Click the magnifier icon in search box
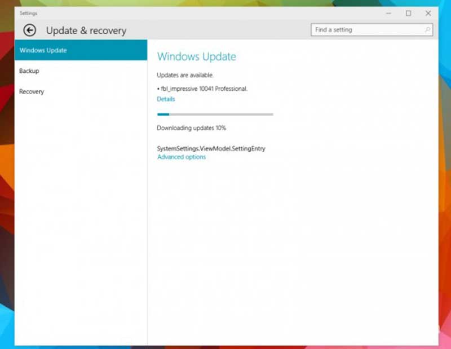 click(427, 30)
